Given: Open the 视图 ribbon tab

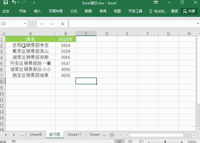Looking at the screenshot, I should [117, 11].
